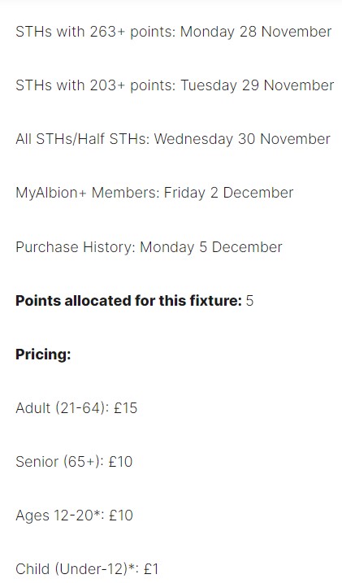
Task: Click the Adult (21-64) price line
Action: (76, 408)
